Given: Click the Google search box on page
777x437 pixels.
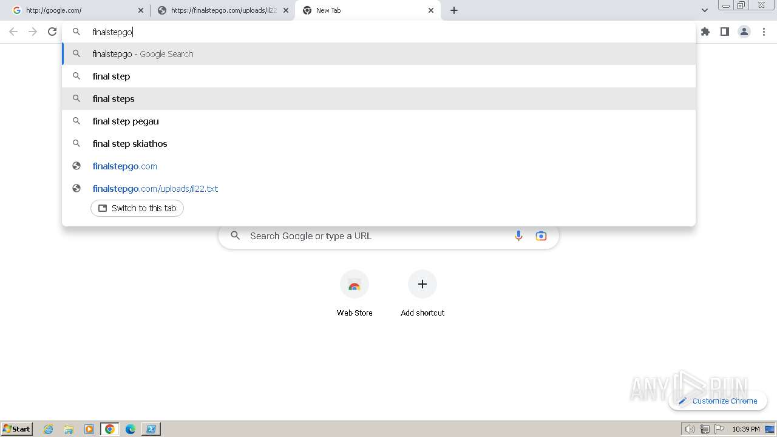Looking at the screenshot, I should [x=388, y=236].
